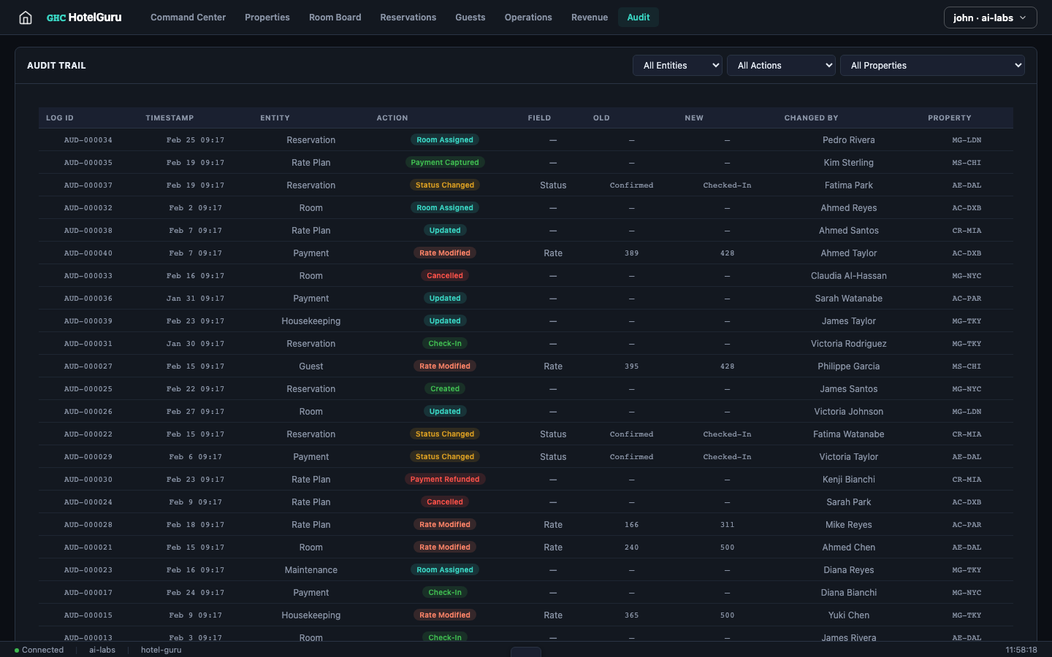Viewport: 1052px width, 657px height.
Task: Expand the john · ai-labs account menu
Action: pyautogui.click(x=990, y=17)
